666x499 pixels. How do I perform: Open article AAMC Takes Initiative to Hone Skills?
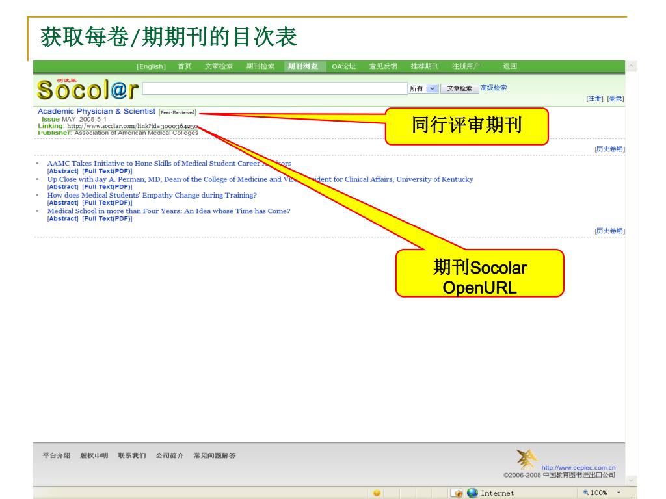click(x=169, y=163)
